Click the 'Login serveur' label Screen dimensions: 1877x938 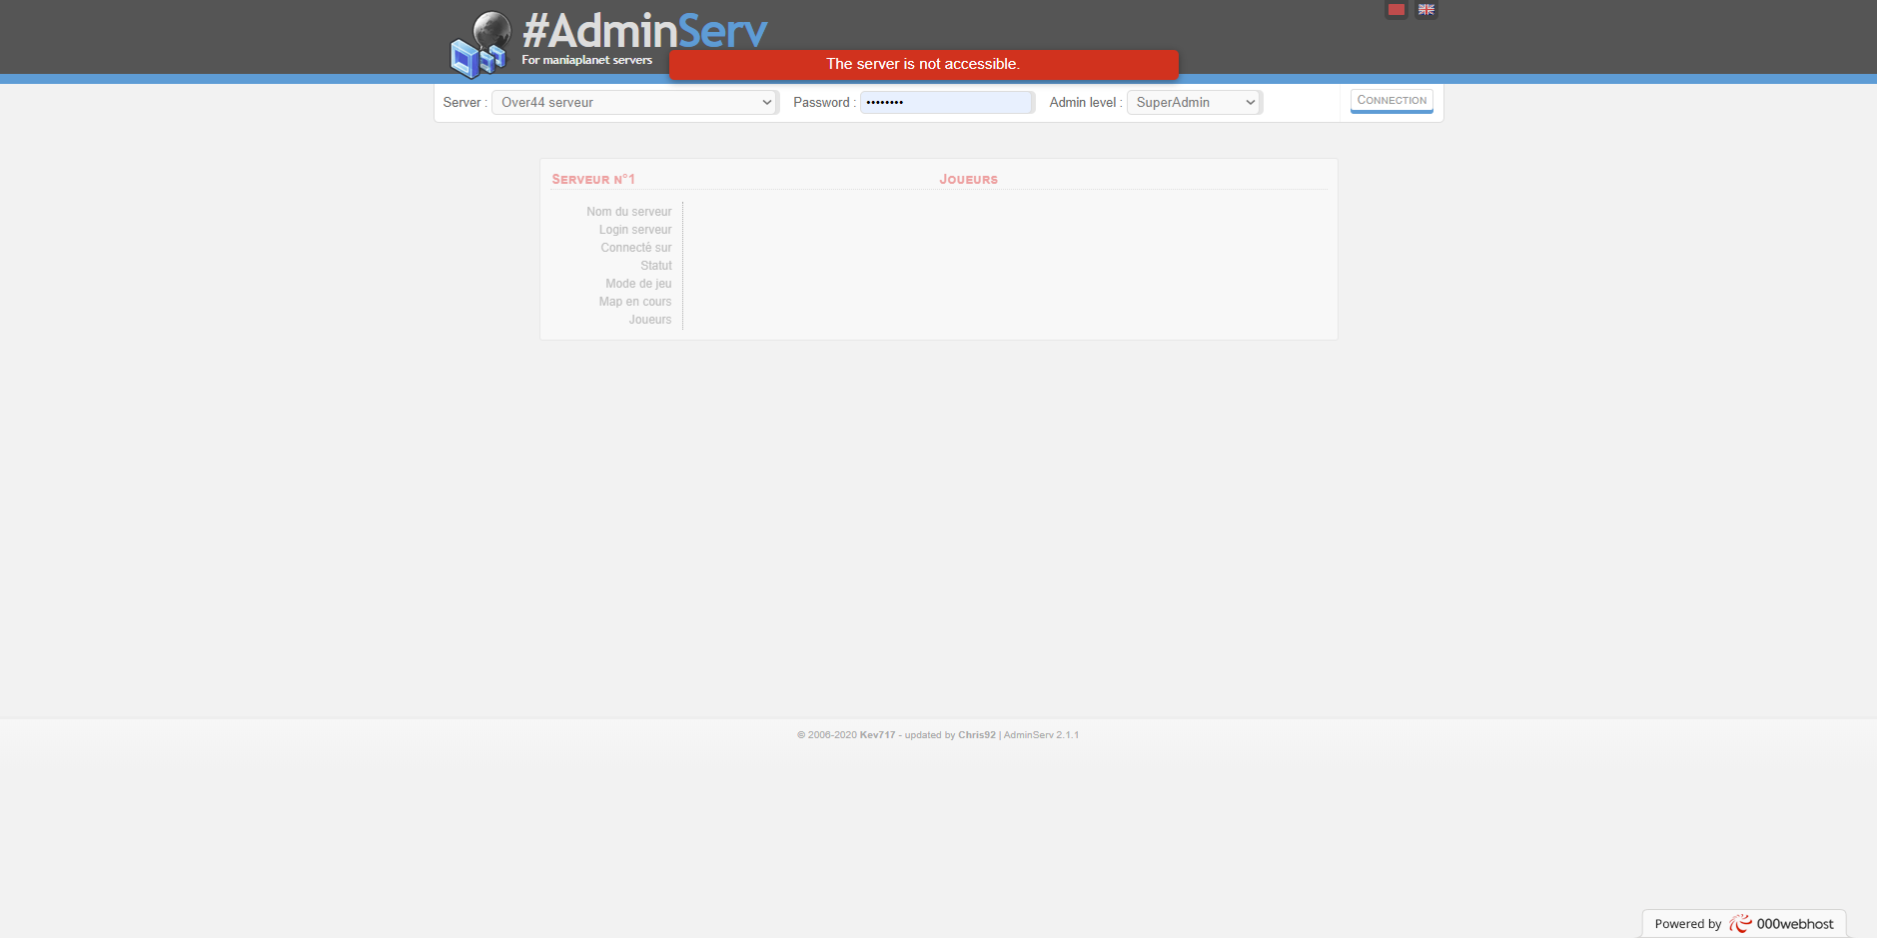[x=635, y=230]
